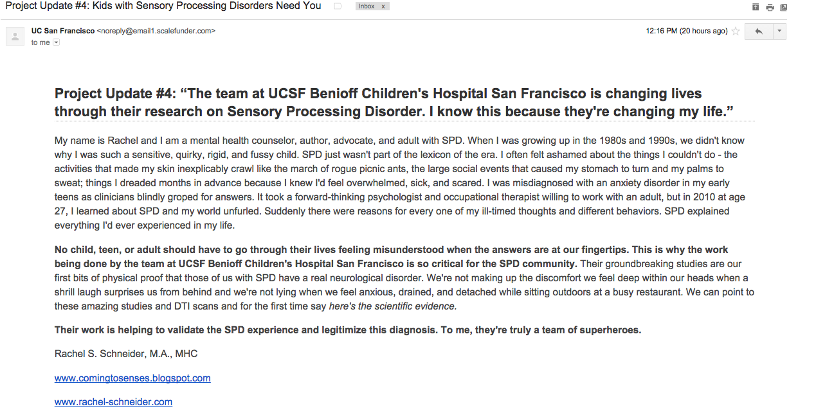825x420 pixels.
Task: Star this message from UC San Francisco
Action: pyautogui.click(x=736, y=31)
